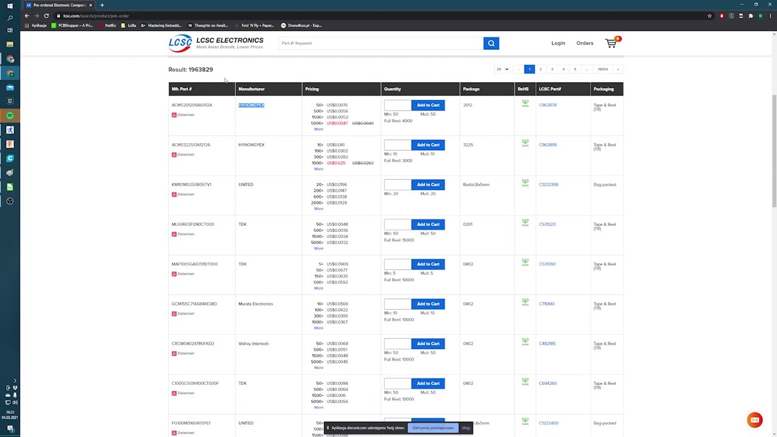Open Windows Start menu
Screen dimensions: 777x437
tap(10, 5)
